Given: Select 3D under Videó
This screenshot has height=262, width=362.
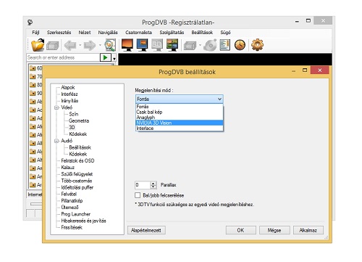Looking at the screenshot, I should tap(72, 127).
